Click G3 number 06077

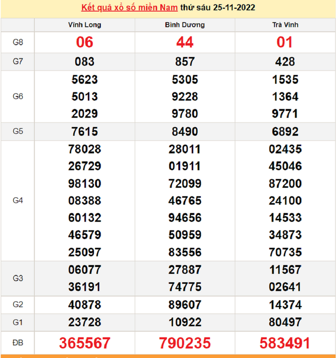coord(84,270)
